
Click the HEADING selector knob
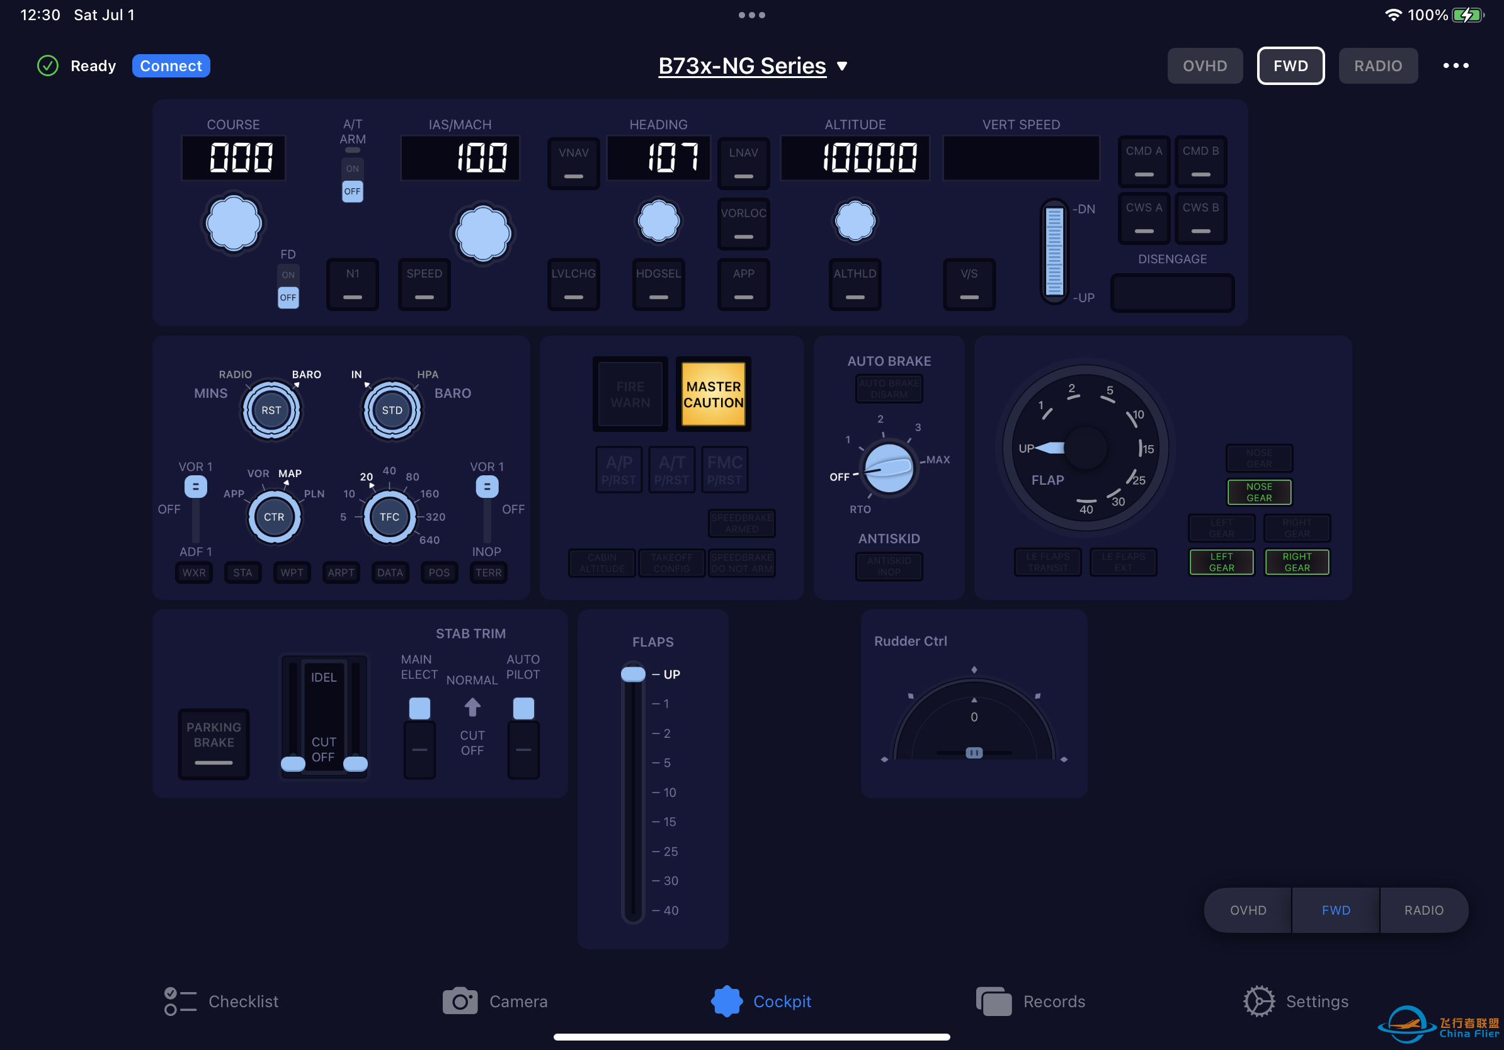pos(658,220)
